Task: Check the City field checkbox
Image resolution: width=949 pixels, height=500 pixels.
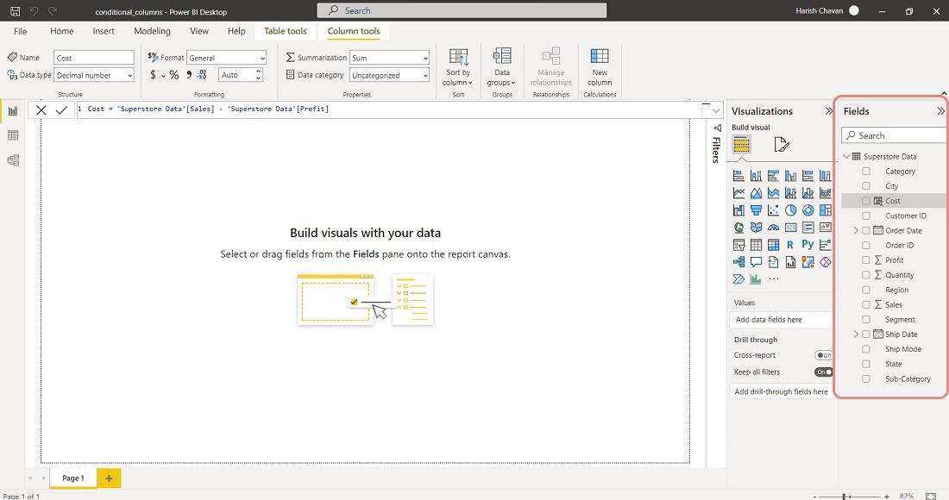Action: (866, 186)
